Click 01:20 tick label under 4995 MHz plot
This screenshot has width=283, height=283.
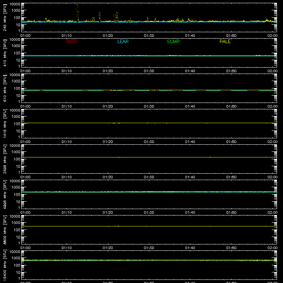(x=108, y=213)
